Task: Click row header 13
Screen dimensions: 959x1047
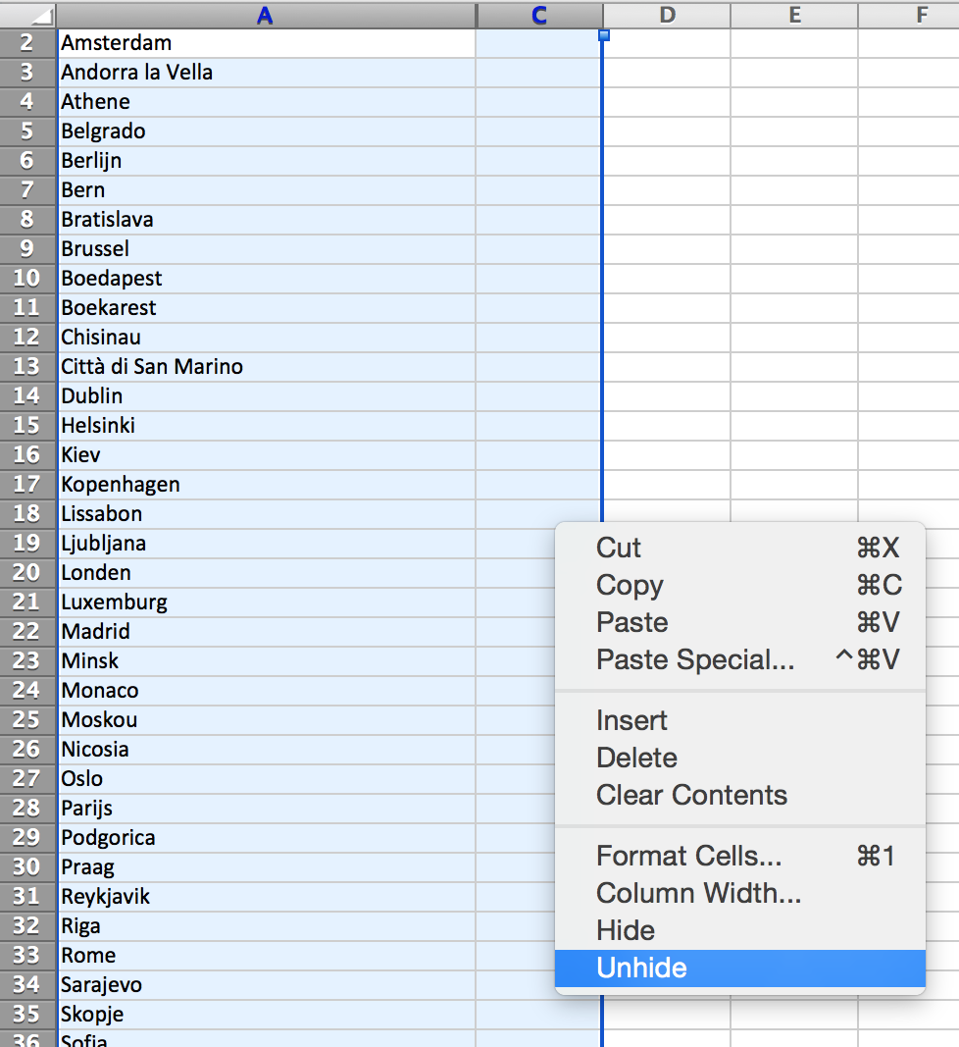Action: click(27, 367)
